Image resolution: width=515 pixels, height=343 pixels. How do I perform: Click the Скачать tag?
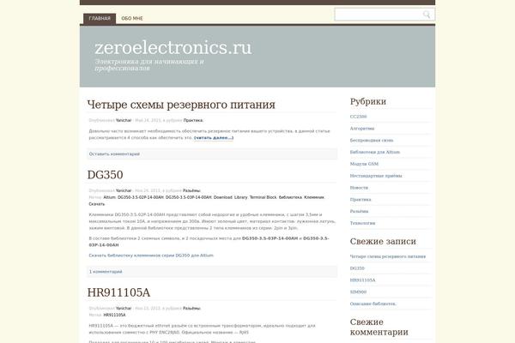point(96,204)
